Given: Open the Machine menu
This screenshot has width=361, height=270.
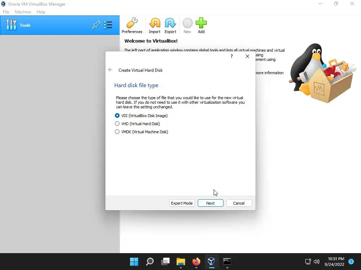Looking at the screenshot, I should pos(23,12).
